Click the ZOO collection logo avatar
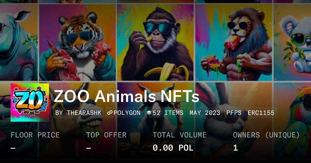This screenshot has height=163, width=311. 30,102
